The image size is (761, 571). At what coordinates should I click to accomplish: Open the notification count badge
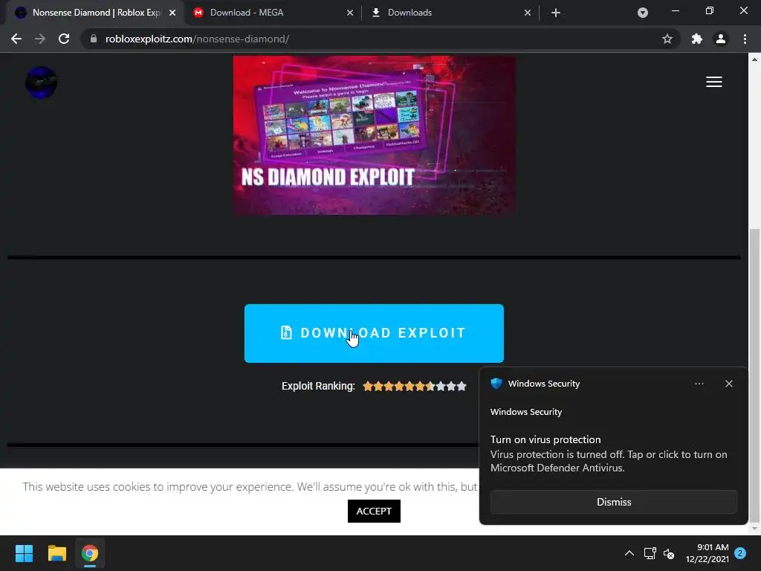tap(740, 552)
